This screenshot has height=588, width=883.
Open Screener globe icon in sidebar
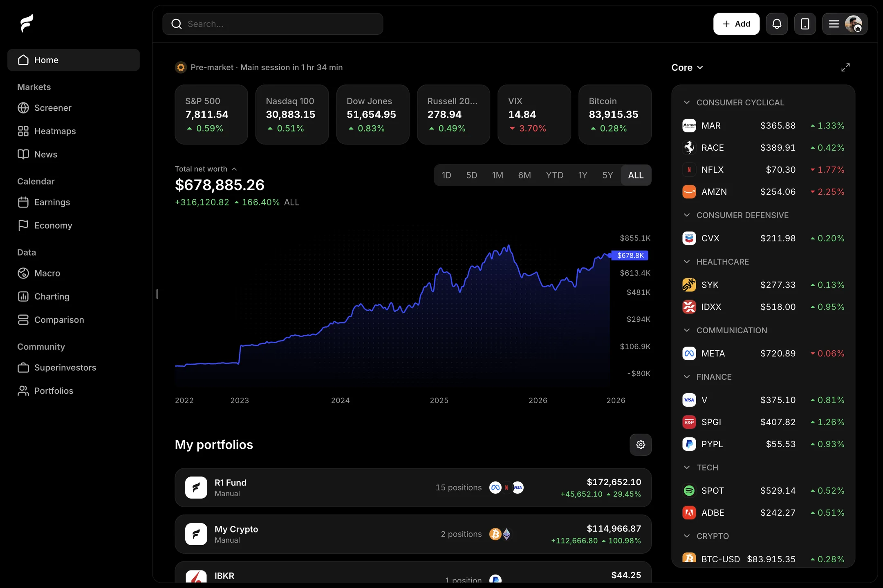pos(23,108)
